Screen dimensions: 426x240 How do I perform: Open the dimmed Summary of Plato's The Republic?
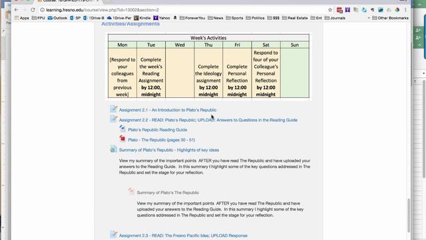click(x=168, y=193)
